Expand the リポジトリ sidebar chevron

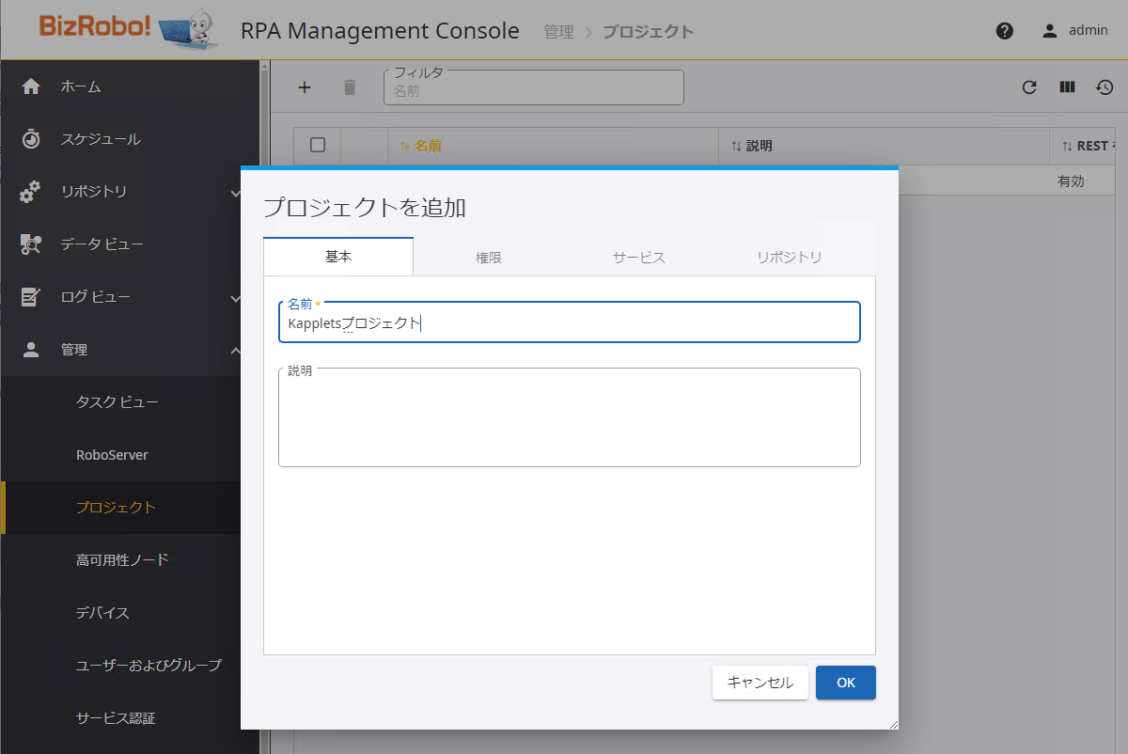click(x=235, y=193)
